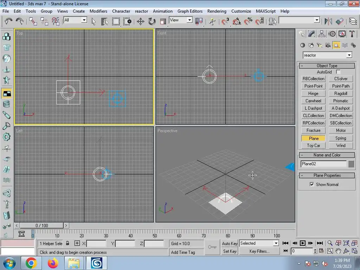The height and width of the screenshot is (270, 360).
Task: Click the Pan hand viewport control
Action: 338,251
